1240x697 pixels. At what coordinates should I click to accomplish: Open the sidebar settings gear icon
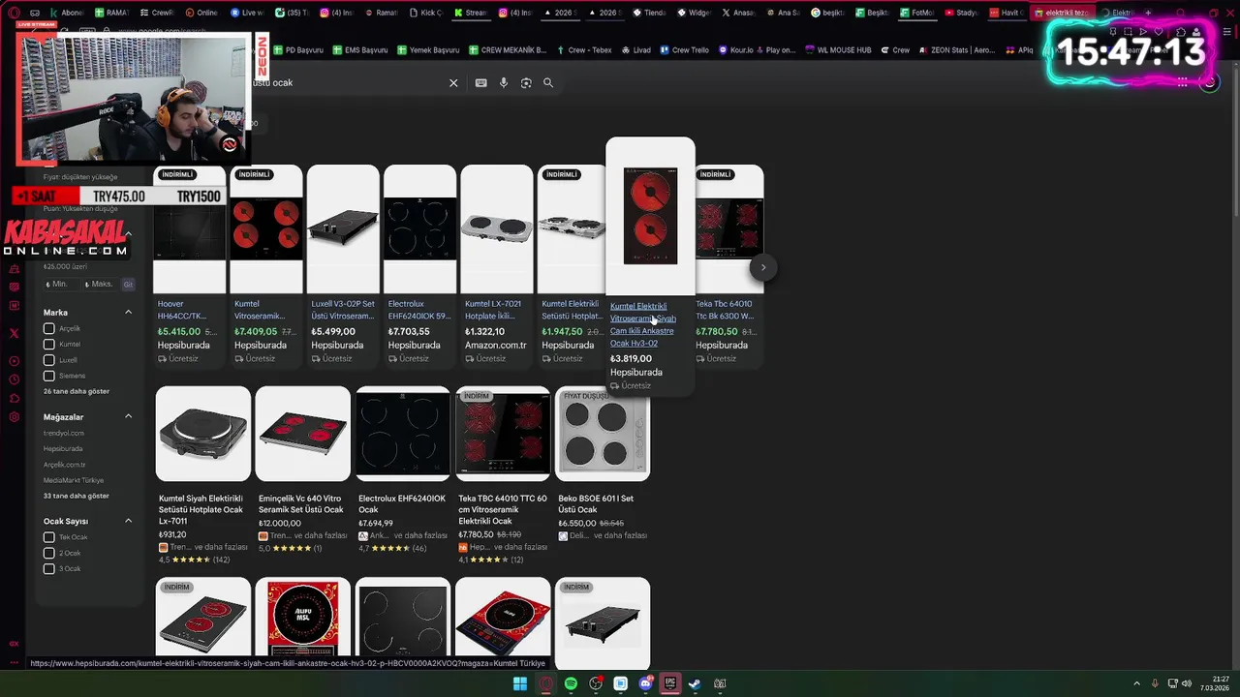pyautogui.click(x=14, y=417)
